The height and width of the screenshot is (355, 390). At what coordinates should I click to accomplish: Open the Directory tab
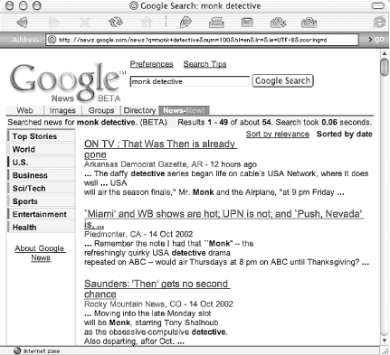(139, 110)
